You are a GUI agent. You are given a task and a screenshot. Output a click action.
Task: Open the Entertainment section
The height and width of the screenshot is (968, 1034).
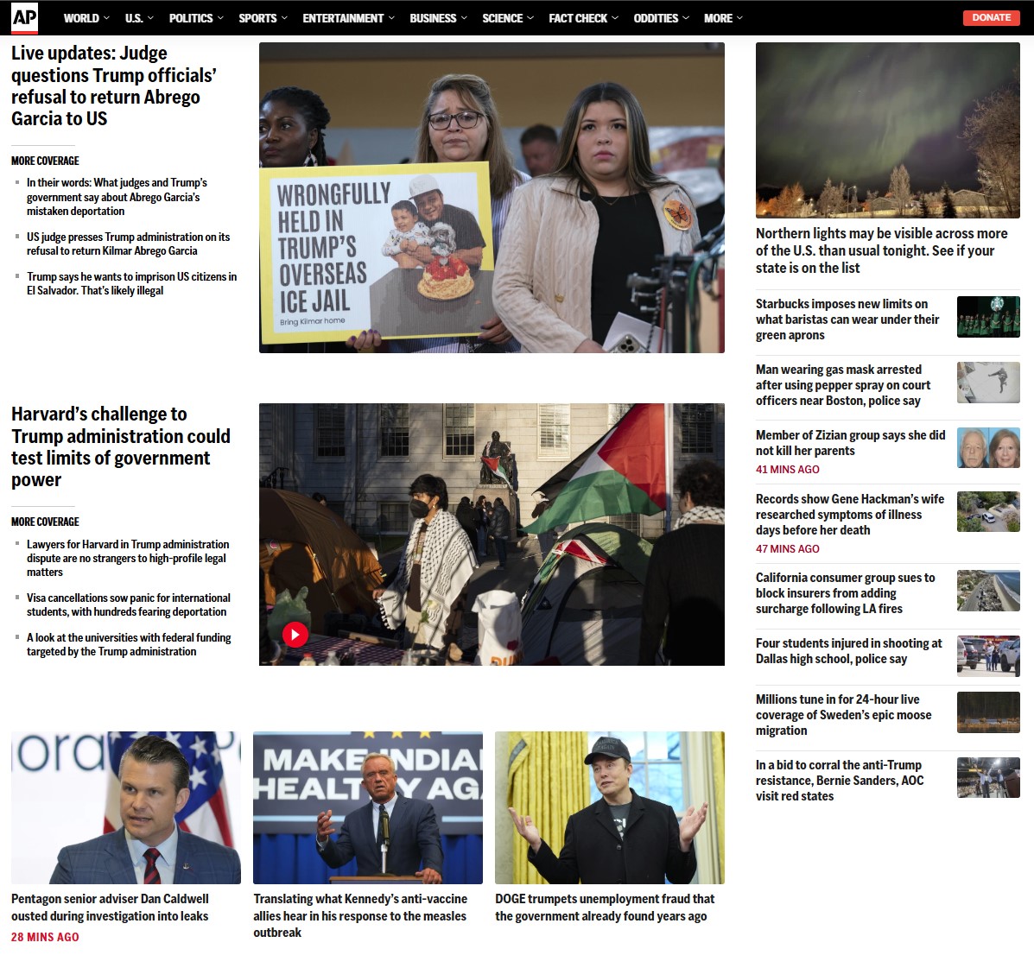point(343,18)
